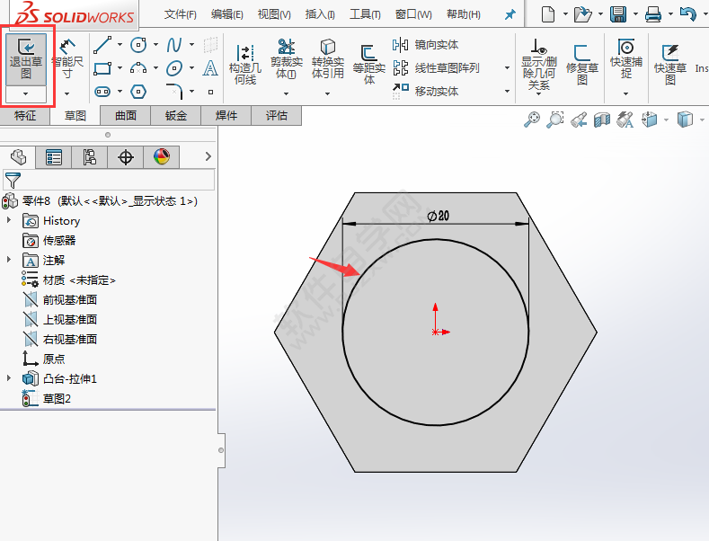
Task: Open the 视图(V) menu
Action: coord(274,14)
